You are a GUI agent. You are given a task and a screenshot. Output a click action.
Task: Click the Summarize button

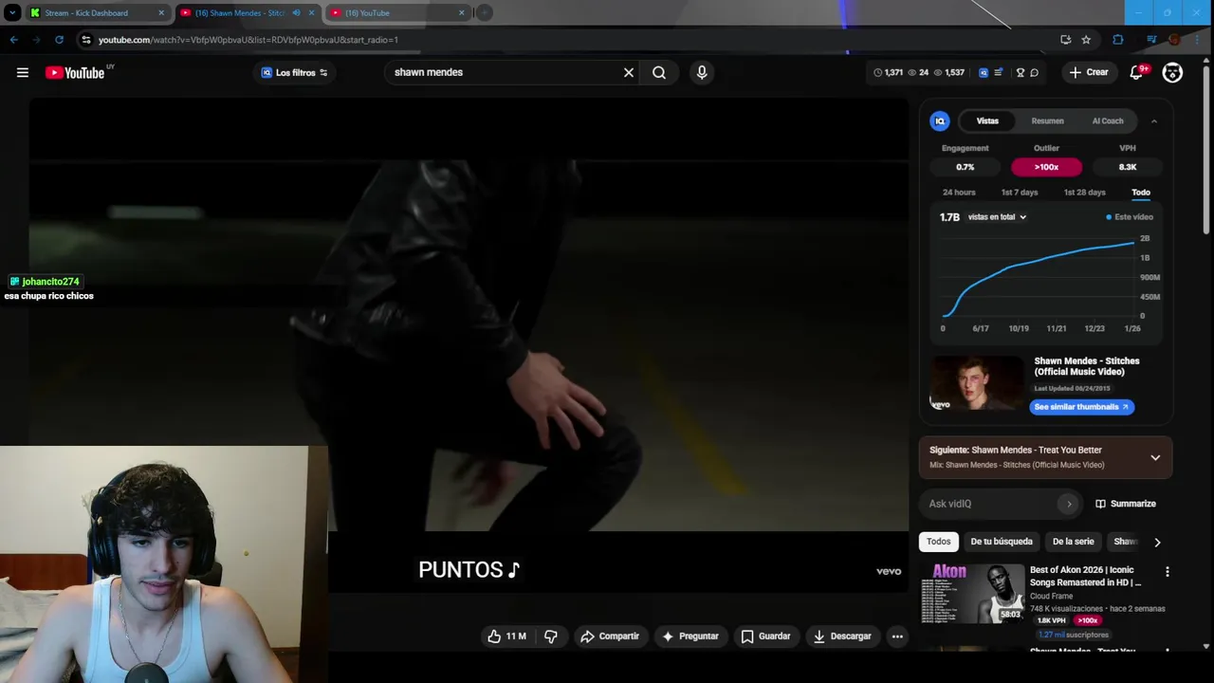pos(1126,504)
